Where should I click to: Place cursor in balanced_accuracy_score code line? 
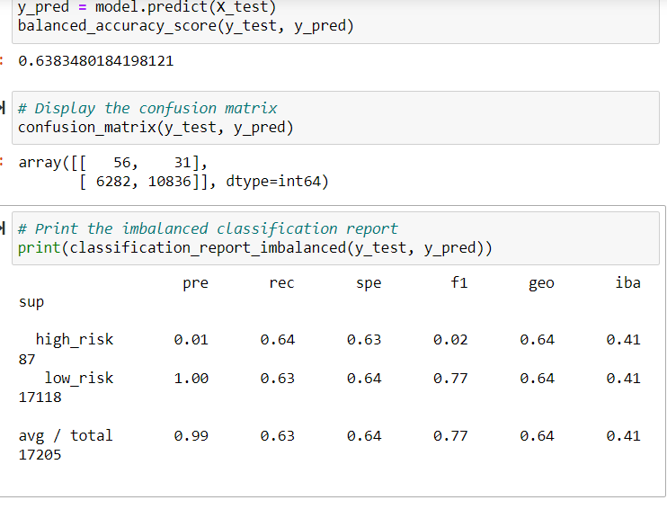[185, 26]
